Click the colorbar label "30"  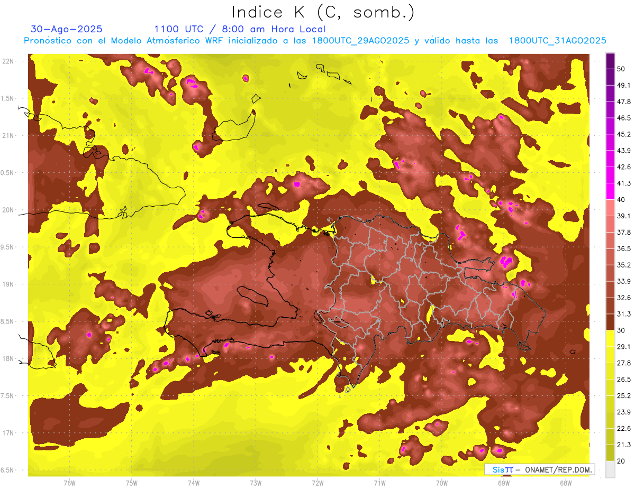pyautogui.click(x=621, y=330)
